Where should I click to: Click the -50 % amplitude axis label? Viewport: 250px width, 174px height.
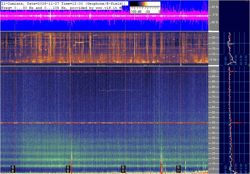pyautogui.click(x=214, y=22)
